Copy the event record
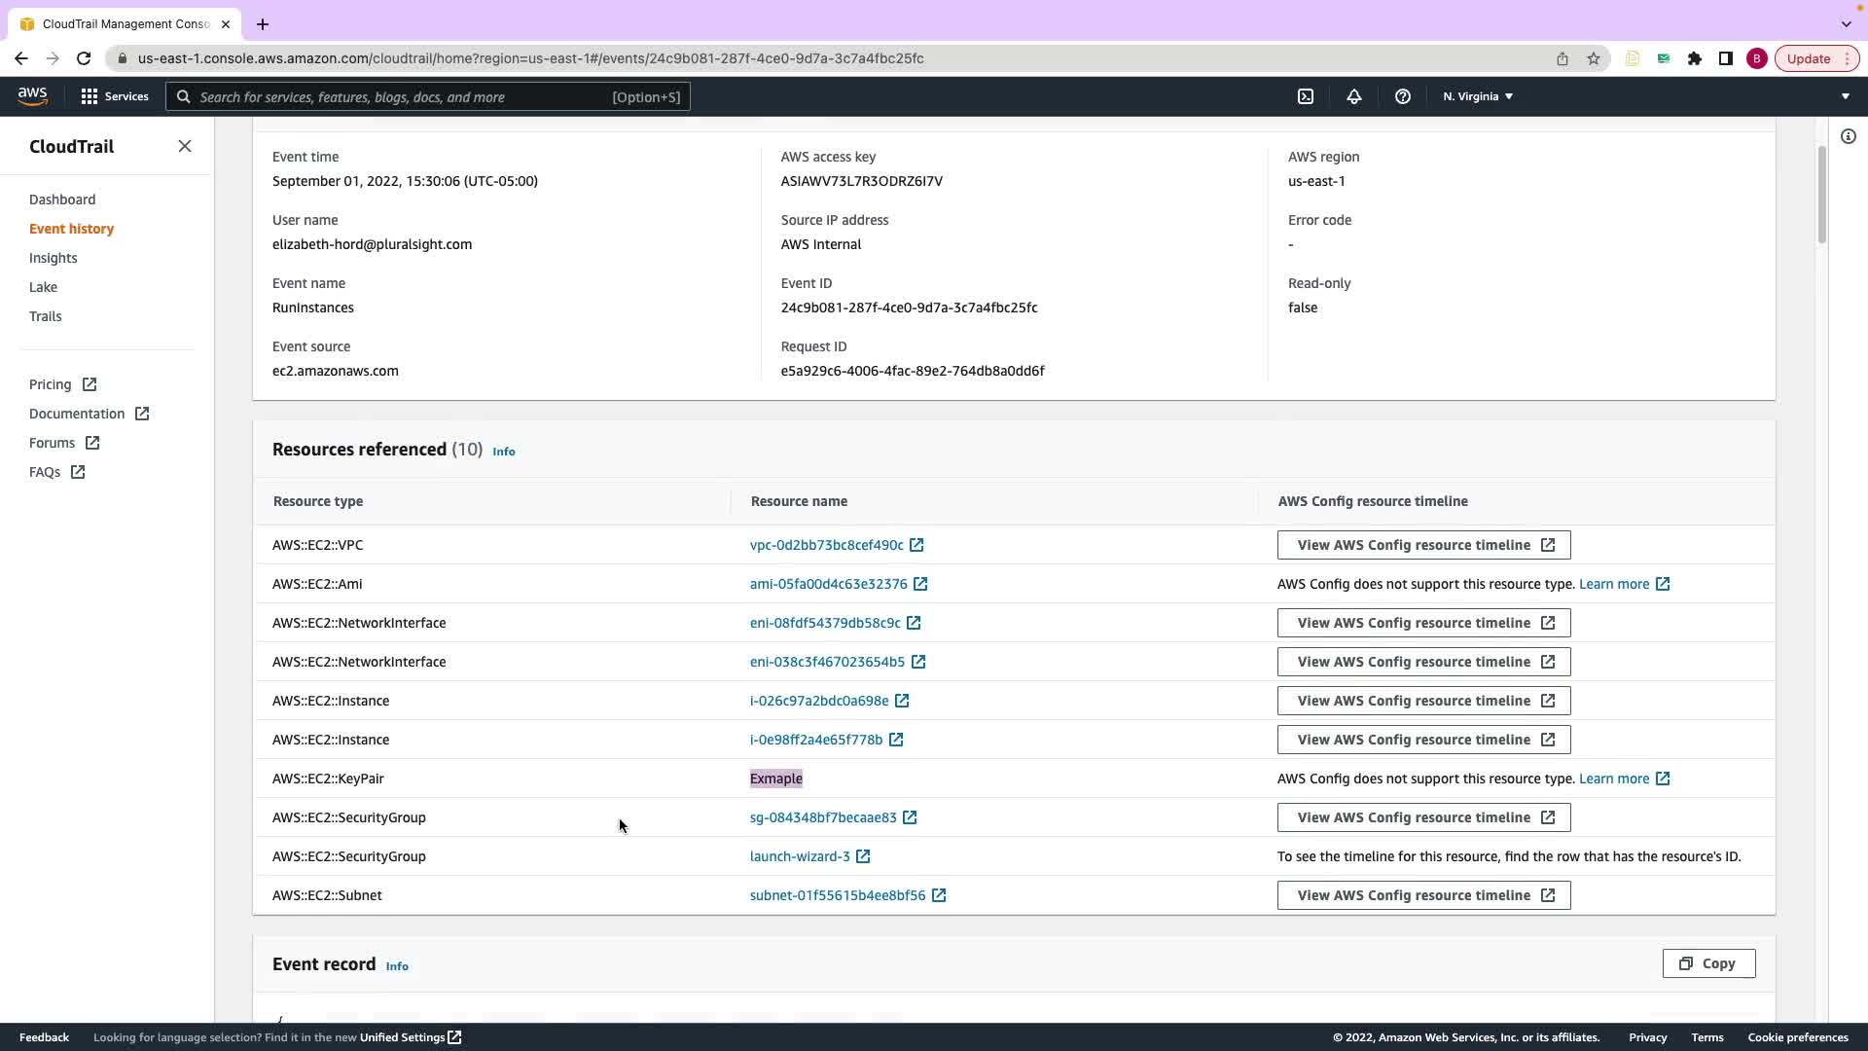This screenshot has width=1868, height=1051. point(1708,963)
